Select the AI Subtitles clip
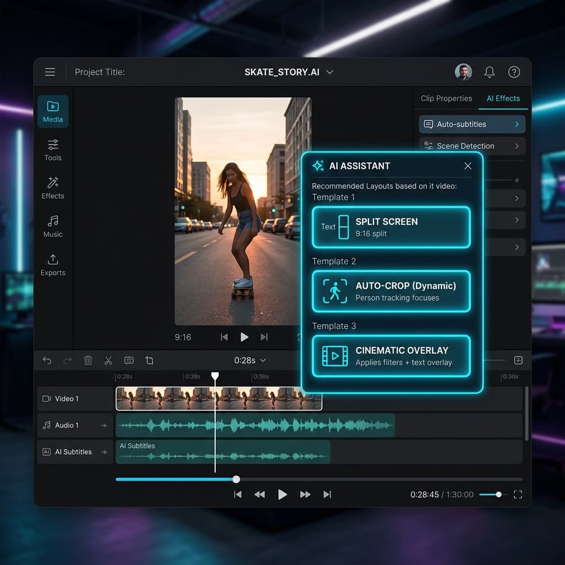Image resolution: width=565 pixels, height=565 pixels. click(223, 452)
